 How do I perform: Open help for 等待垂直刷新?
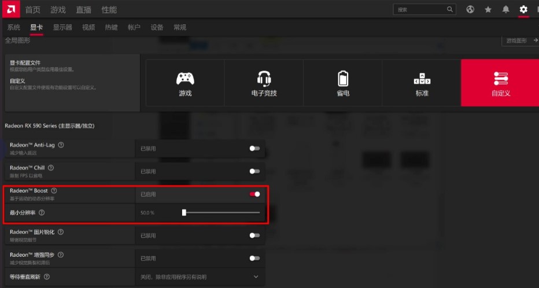click(x=47, y=276)
